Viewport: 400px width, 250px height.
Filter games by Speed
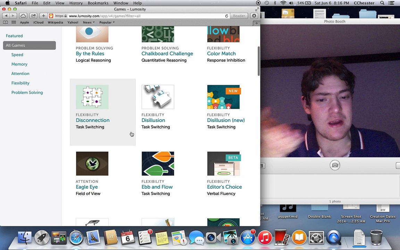click(x=17, y=55)
